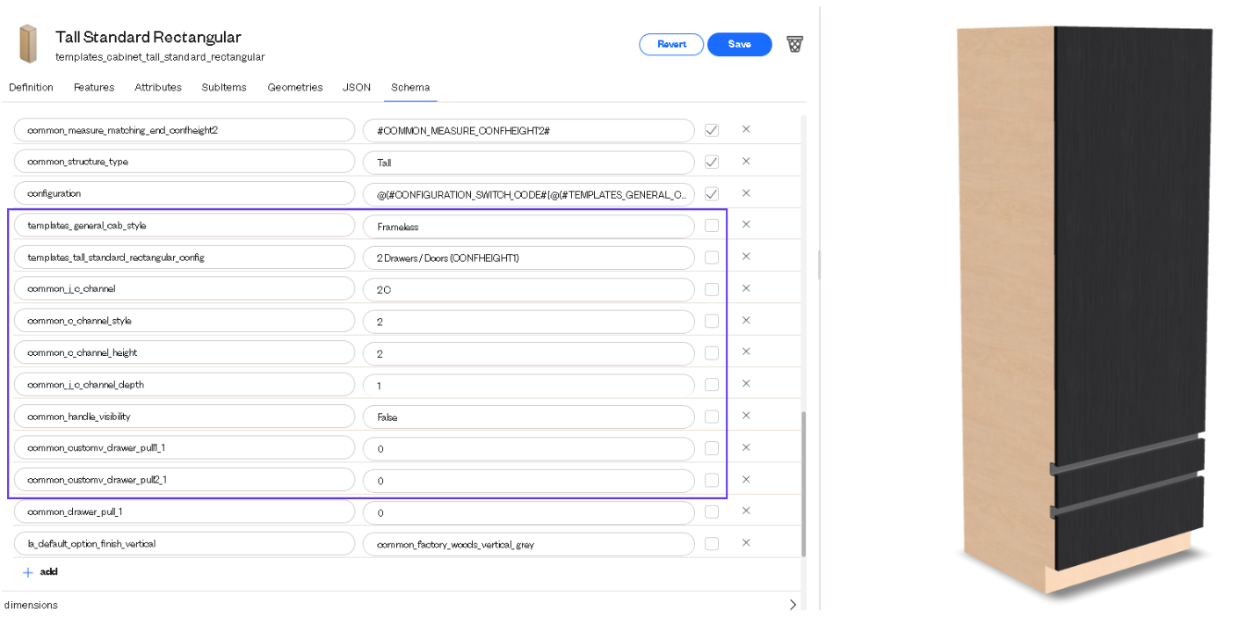Tick the common_j_c_channel checkbox

(712, 289)
